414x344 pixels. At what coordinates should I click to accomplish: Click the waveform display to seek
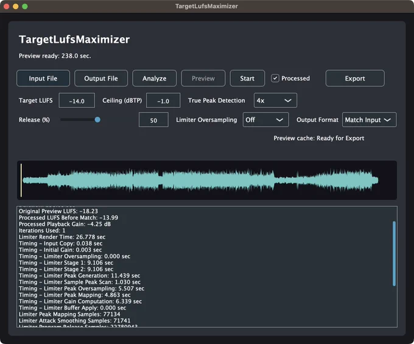tap(207, 180)
